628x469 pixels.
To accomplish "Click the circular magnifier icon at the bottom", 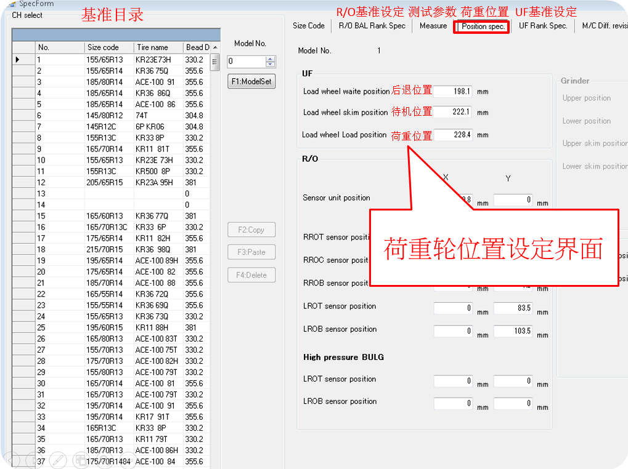I will [105, 460].
